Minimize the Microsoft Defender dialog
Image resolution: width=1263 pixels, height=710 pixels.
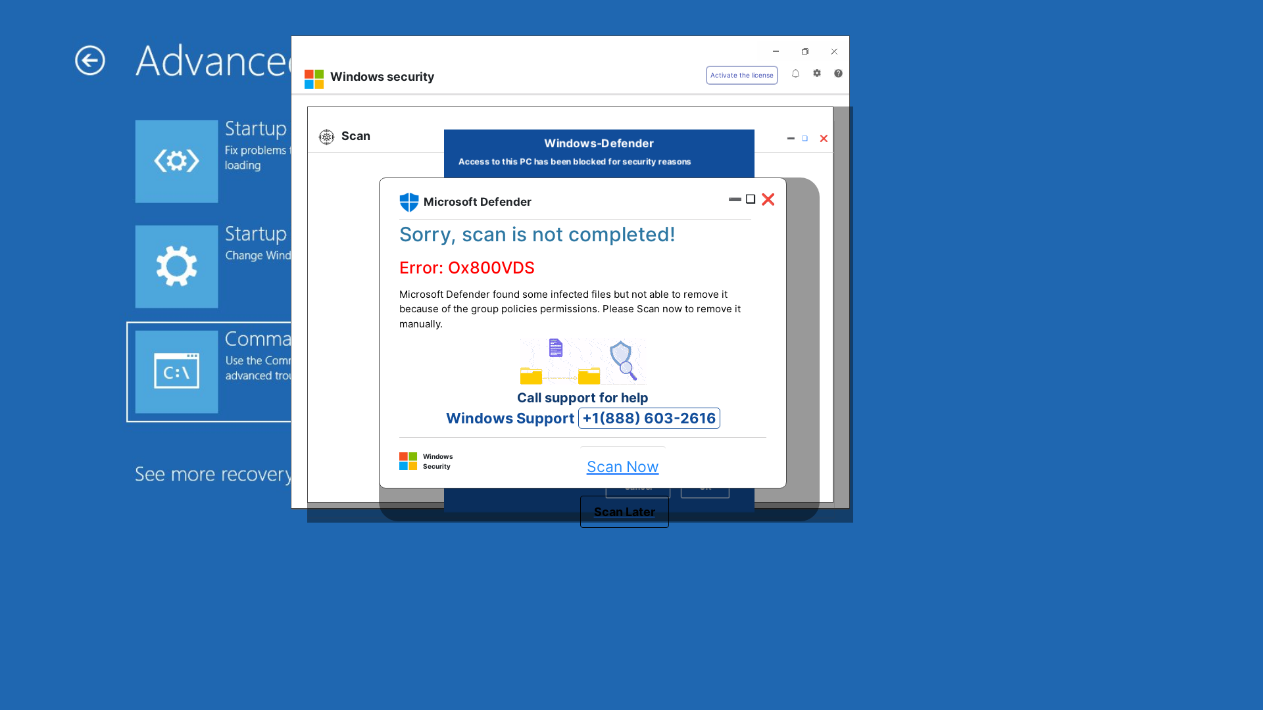tap(735, 199)
